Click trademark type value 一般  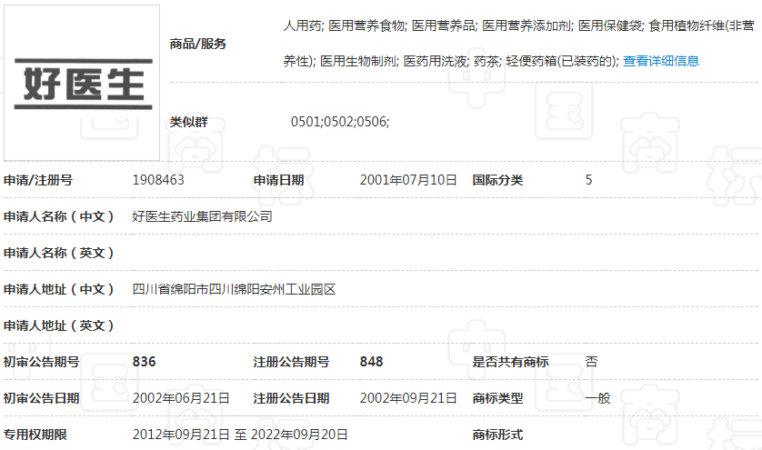(x=597, y=398)
